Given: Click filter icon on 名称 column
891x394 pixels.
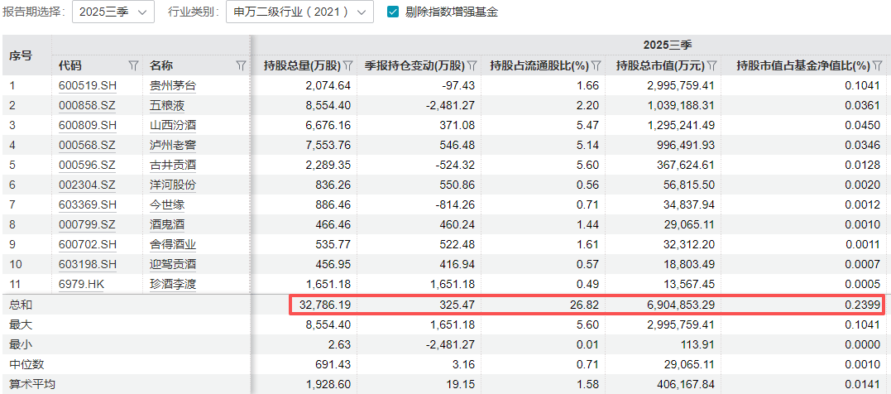Looking at the screenshot, I should (x=241, y=65).
